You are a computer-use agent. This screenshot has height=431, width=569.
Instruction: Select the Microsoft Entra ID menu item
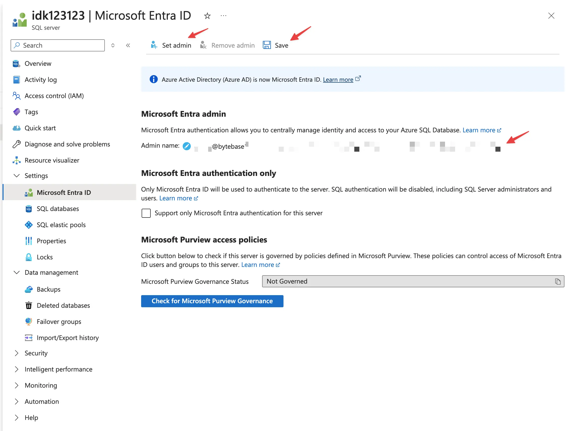[x=70, y=192]
